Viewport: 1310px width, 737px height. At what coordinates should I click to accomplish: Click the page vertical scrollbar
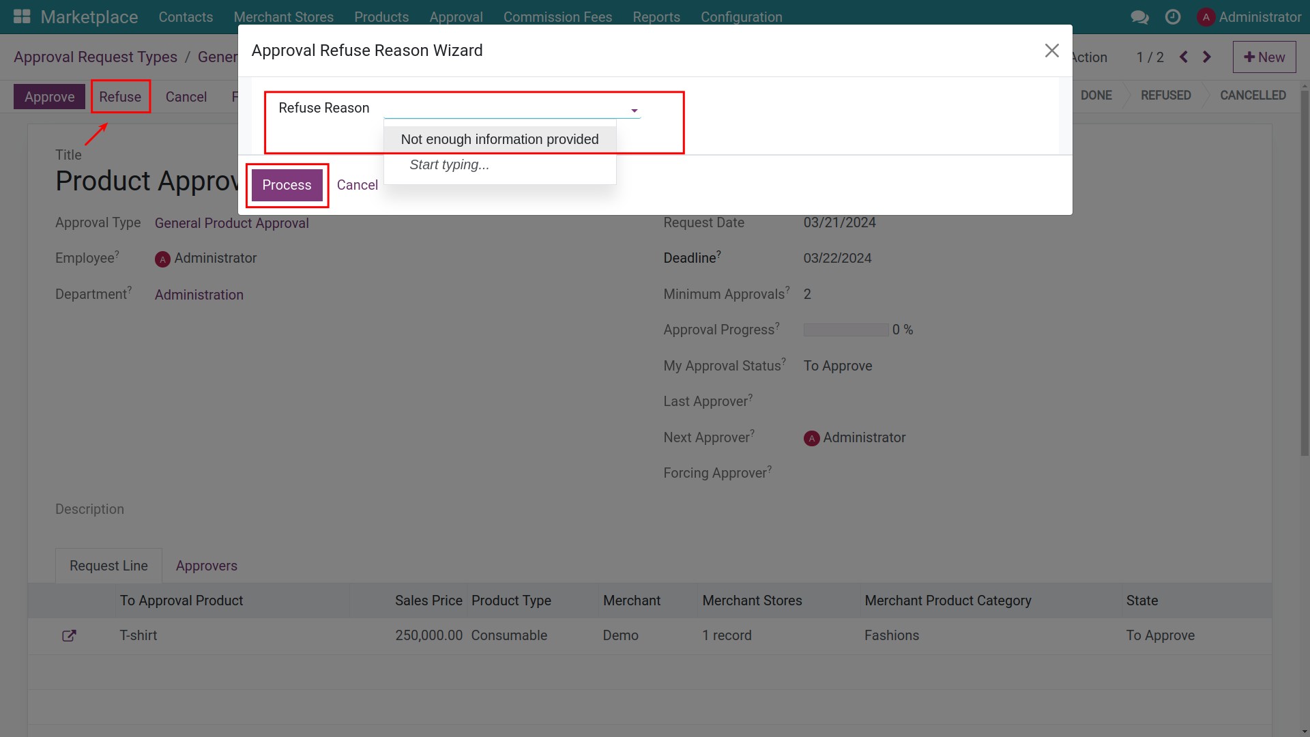tap(1305, 273)
